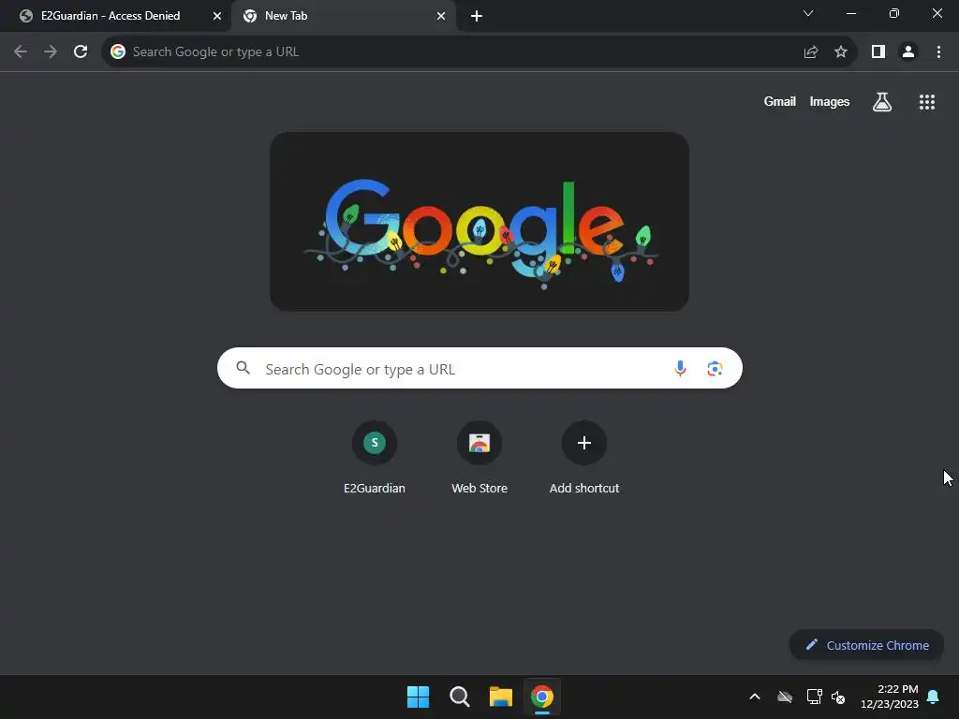The image size is (959, 719).
Task: Start voice search with the microphone
Action: pyautogui.click(x=680, y=368)
